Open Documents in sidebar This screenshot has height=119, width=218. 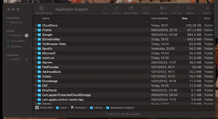click(x=18, y=41)
